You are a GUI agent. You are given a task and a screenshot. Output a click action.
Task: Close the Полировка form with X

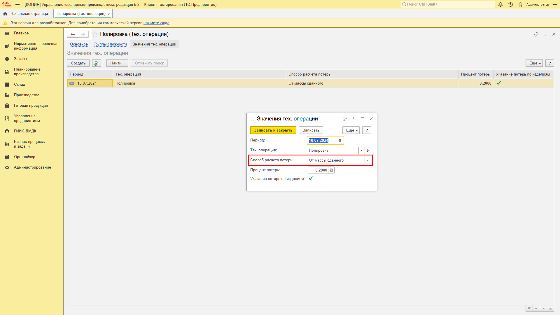tap(554, 34)
